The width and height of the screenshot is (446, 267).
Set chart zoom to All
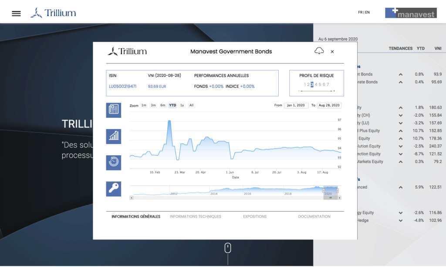coord(192,105)
